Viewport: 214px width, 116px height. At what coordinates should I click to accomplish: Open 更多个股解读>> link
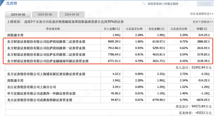[x=203, y=22]
